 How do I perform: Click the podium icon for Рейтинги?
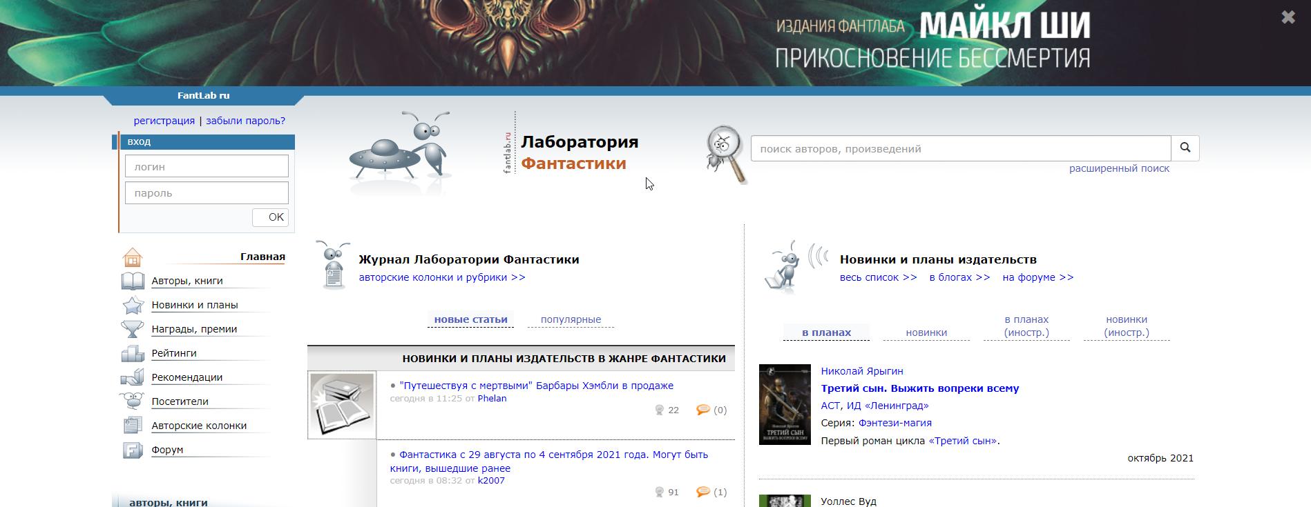click(133, 353)
